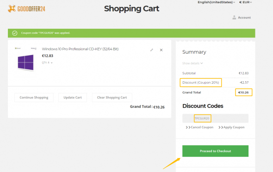Remove Windows 10 Pro item with X
The height and width of the screenshot is (172, 273).
point(161,50)
